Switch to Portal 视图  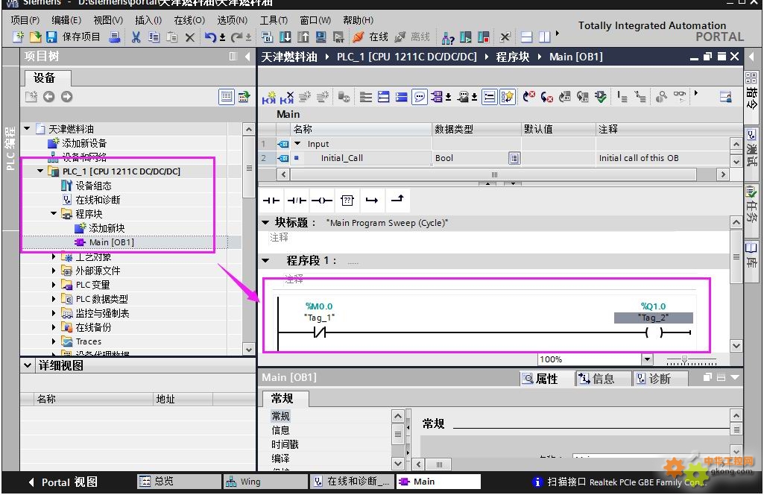pos(63,482)
